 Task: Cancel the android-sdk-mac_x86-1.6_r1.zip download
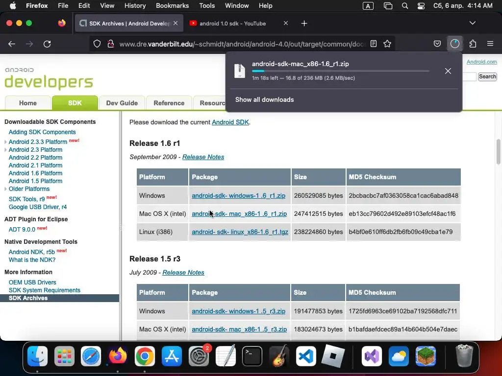448,71
